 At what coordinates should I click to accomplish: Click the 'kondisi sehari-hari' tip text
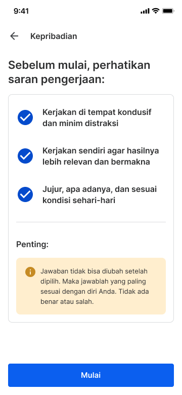click(x=79, y=200)
